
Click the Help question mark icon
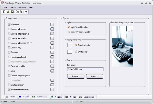(x=26, y=12)
